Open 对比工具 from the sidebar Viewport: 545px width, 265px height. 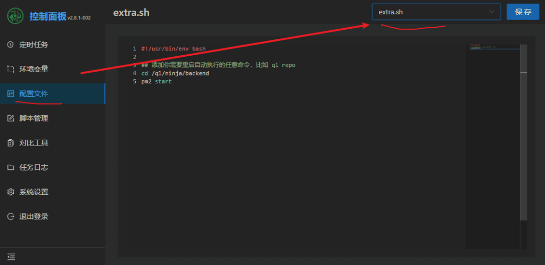[x=53, y=143]
